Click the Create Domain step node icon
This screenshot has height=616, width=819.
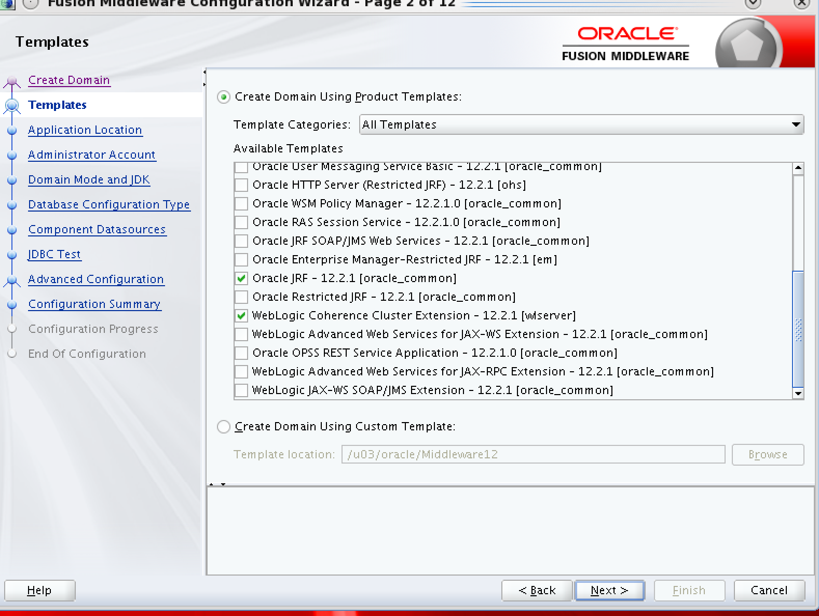(x=12, y=81)
